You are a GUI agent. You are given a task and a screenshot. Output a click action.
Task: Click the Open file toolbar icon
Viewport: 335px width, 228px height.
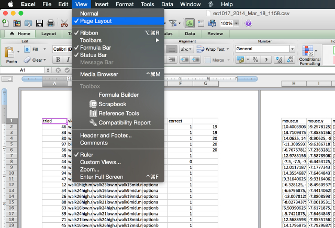click(x=28, y=23)
